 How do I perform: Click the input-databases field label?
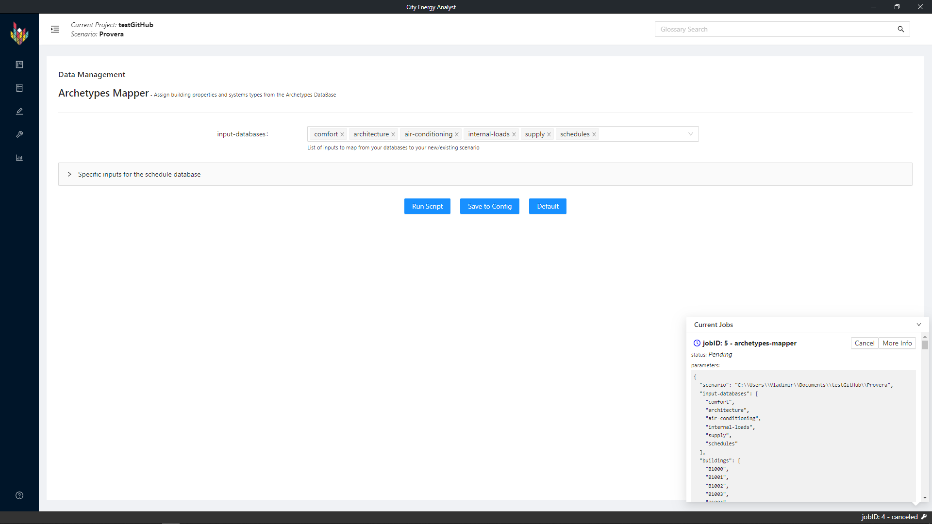point(242,134)
